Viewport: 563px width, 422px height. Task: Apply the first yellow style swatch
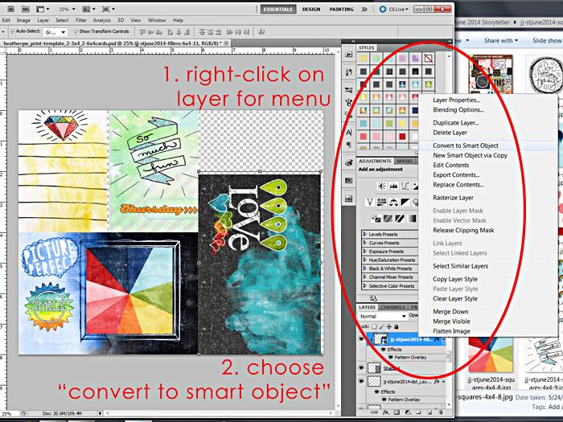(364, 58)
